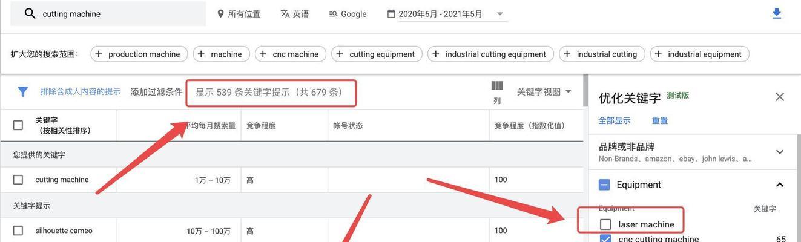Click 添加过滤条件 to add a filter
Viewport: 801px width, 242px height.
[156, 92]
